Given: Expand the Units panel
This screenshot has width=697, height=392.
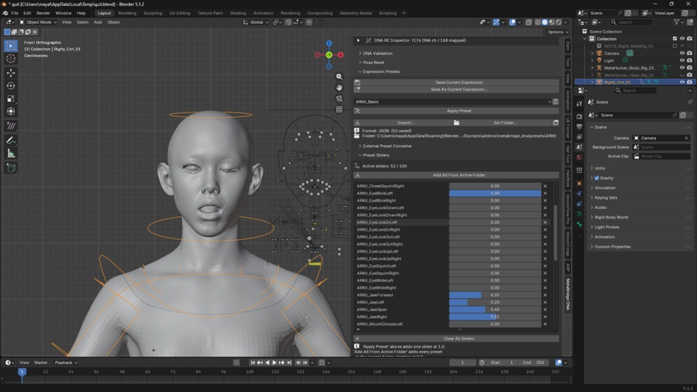Looking at the screenshot, I should (600, 169).
